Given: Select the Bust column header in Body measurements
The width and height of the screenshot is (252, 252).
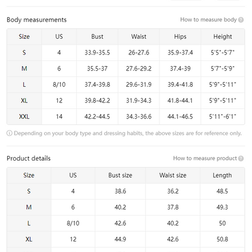Looking at the screenshot, I should pos(97,37).
